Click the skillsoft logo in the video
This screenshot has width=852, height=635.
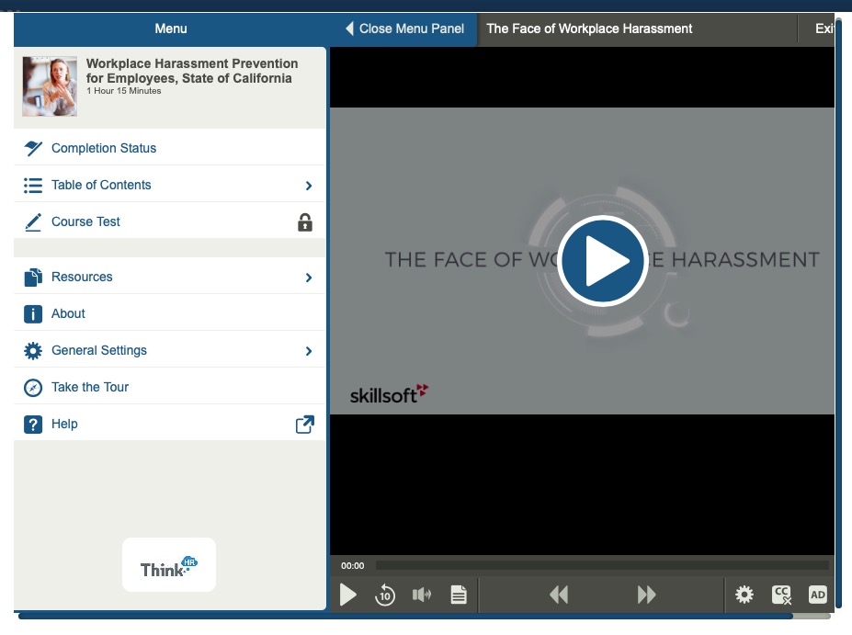pos(389,394)
